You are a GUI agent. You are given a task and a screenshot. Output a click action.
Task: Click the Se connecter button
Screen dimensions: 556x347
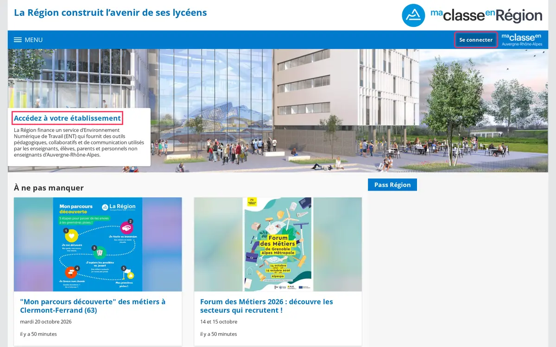point(476,40)
